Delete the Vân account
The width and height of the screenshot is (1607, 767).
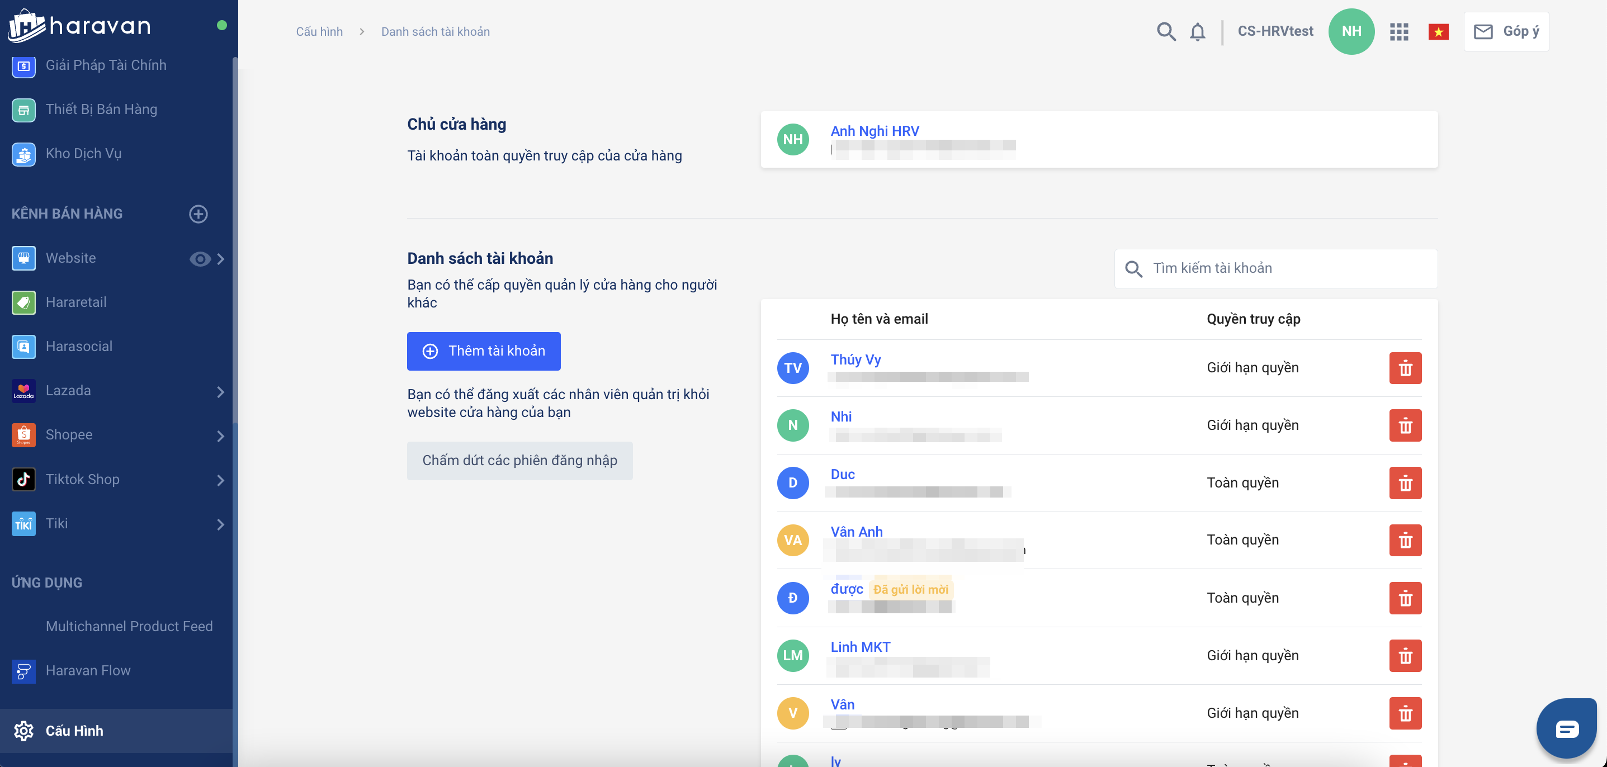(1405, 713)
